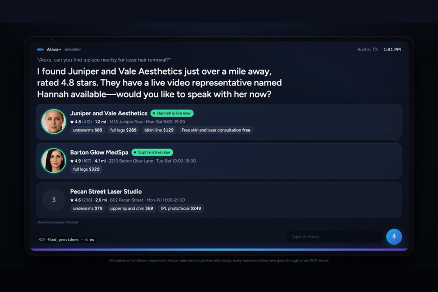Viewport: 438px width, 292px height.
Task: Select Barton Glow MedSpa title
Action: 99,152
